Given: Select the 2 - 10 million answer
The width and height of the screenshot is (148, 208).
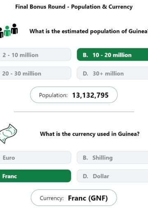Looking at the screenshot, I should 35,54.
